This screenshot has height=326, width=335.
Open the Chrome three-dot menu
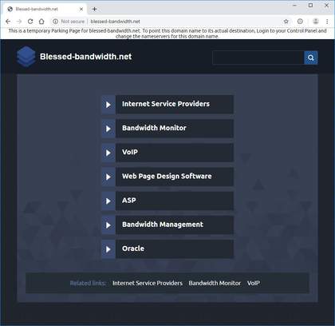[327, 22]
